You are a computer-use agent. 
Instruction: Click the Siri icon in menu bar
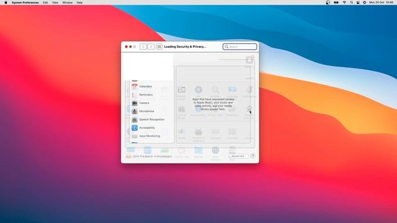pyautogui.click(x=364, y=2)
